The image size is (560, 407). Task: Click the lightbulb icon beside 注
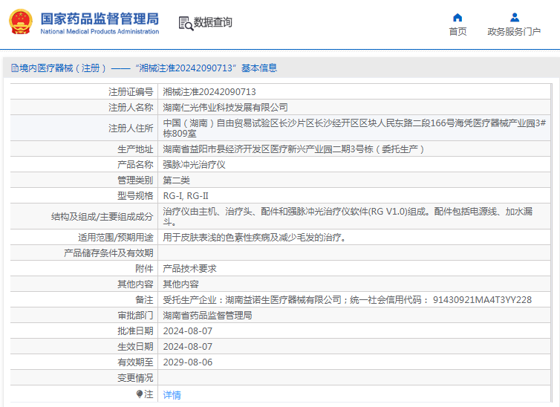click(x=140, y=394)
